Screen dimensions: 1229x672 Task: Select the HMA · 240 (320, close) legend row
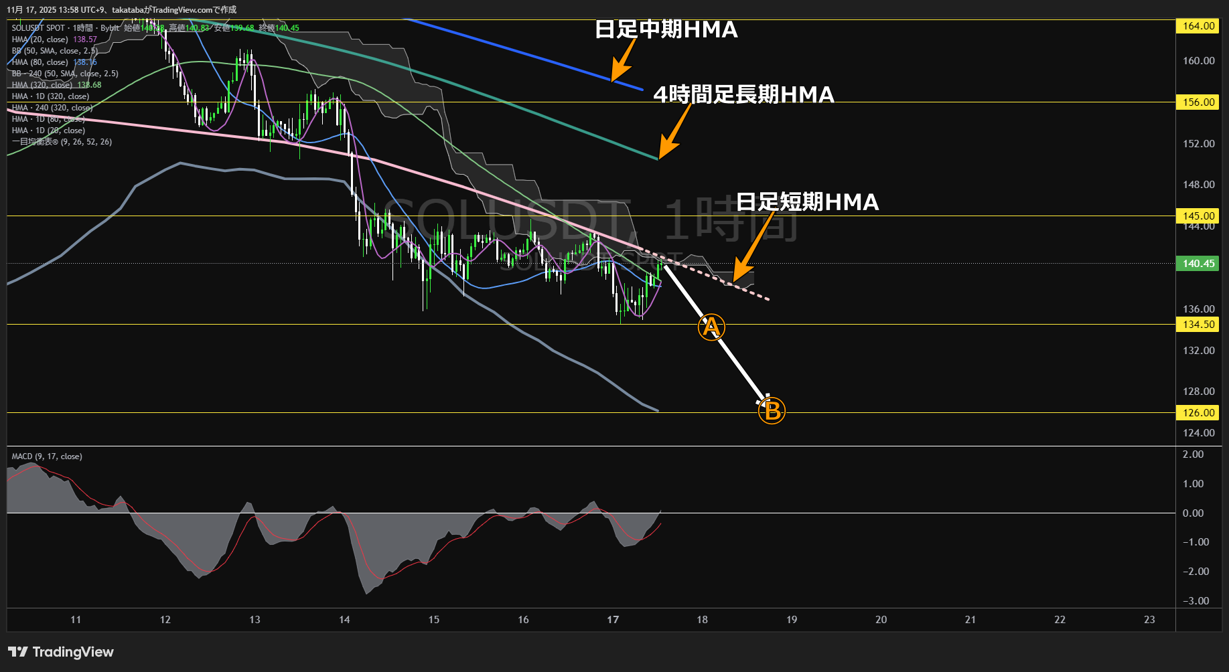coord(52,108)
